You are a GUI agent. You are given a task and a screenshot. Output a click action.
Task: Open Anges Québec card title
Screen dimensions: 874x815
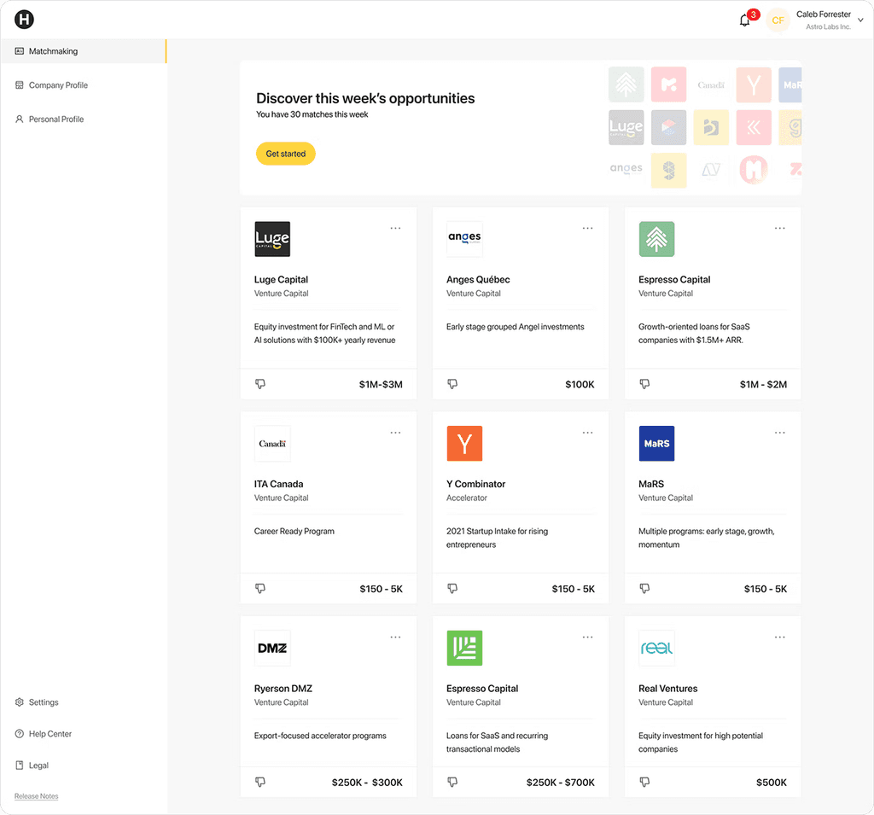tap(478, 280)
